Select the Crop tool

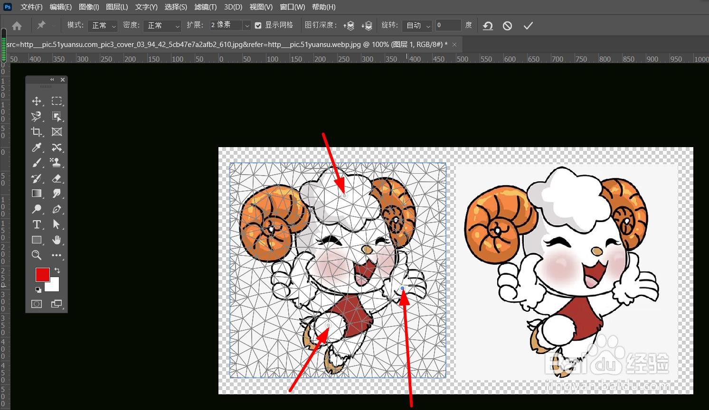(x=37, y=132)
